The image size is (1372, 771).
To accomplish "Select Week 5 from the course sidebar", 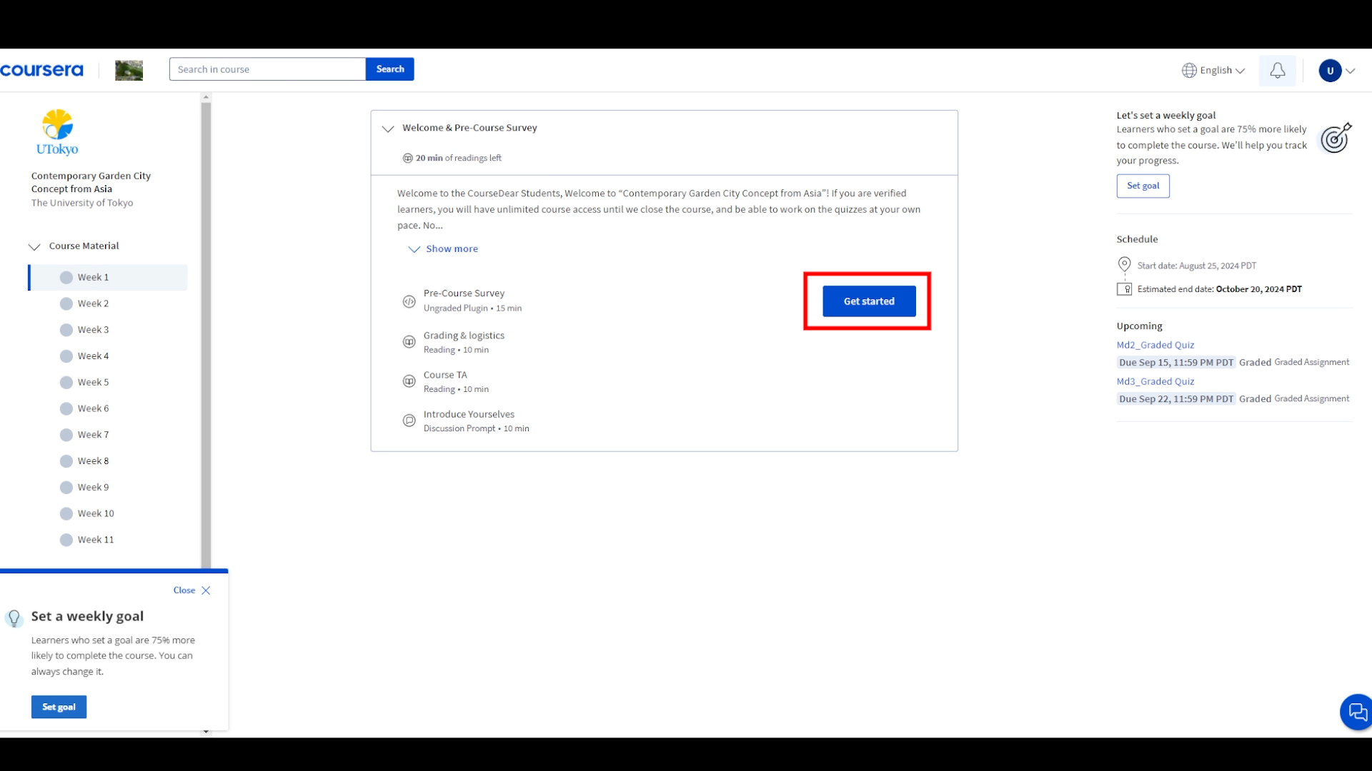I will click(x=94, y=381).
